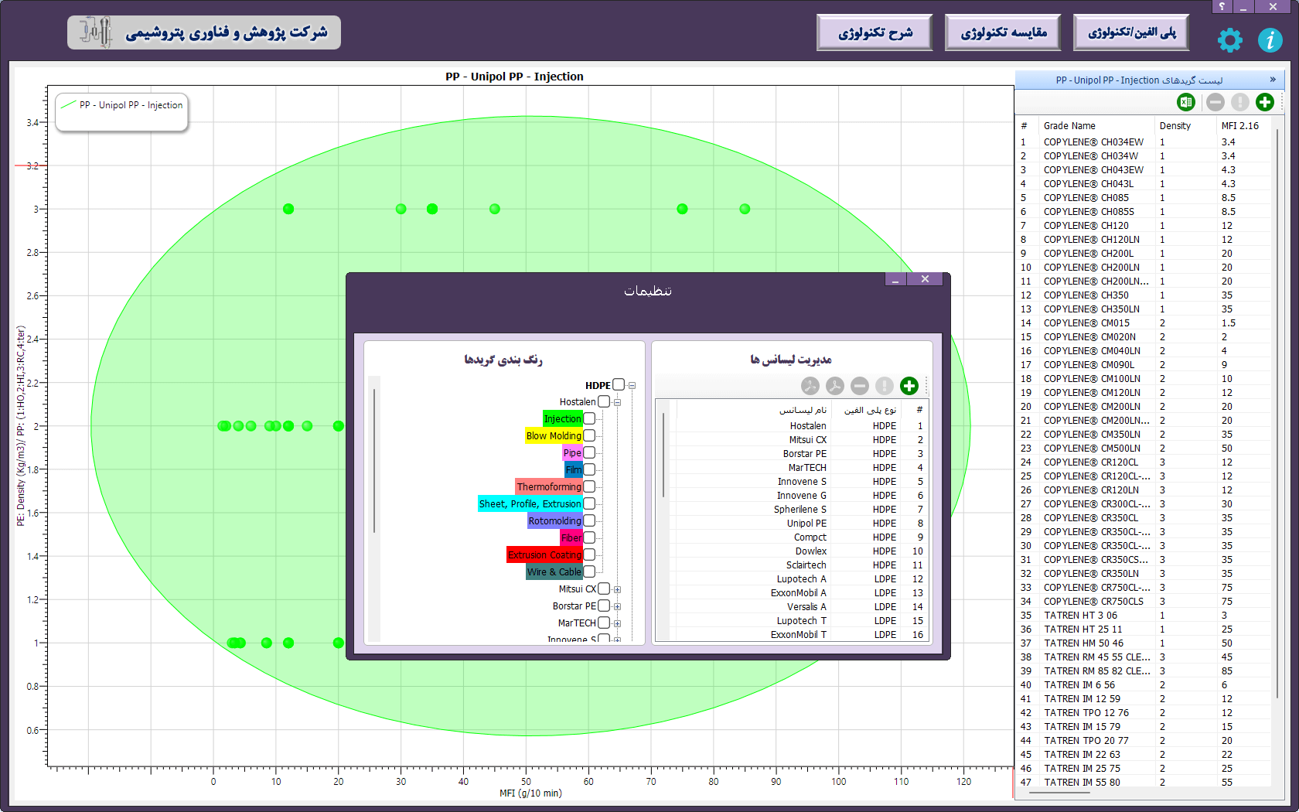Enable the Film checkbox
The width and height of the screenshot is (1299, 812).
tap(589, 470)
